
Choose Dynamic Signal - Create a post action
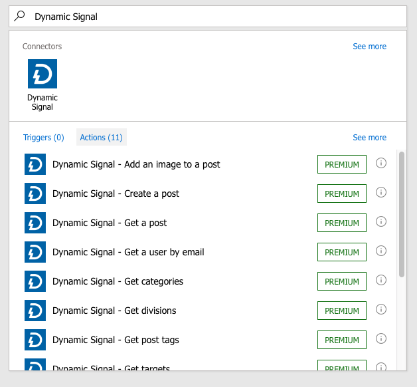(x=116, y=193)
